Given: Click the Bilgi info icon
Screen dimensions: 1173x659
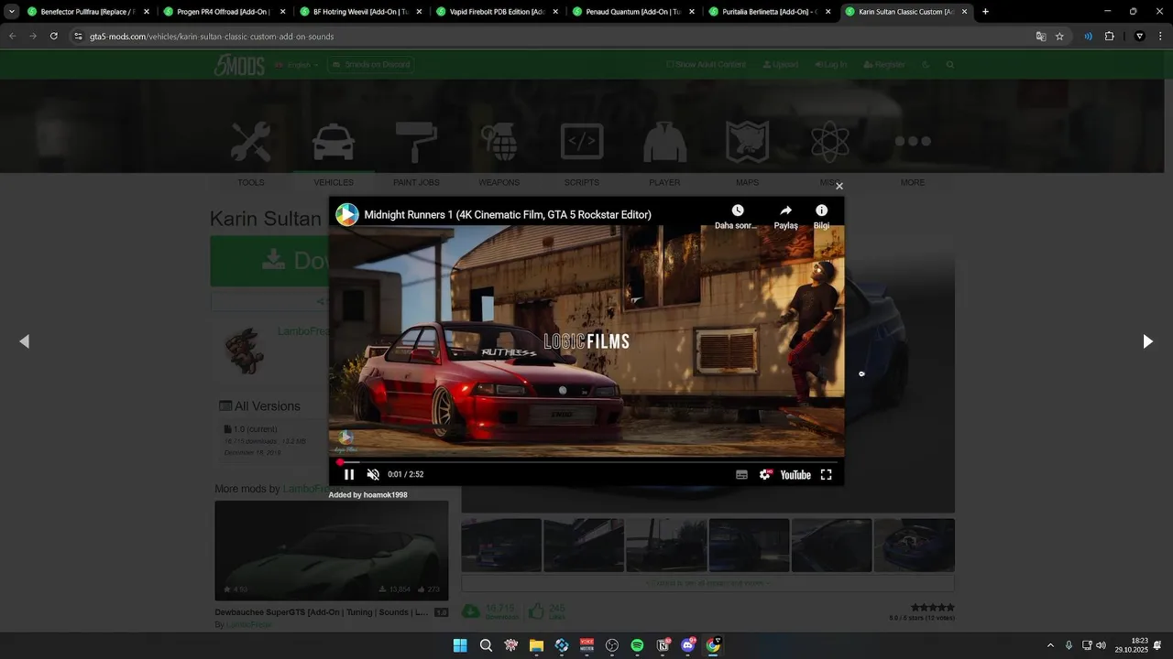Looking at the screenshot, I should tap(821, 211).
